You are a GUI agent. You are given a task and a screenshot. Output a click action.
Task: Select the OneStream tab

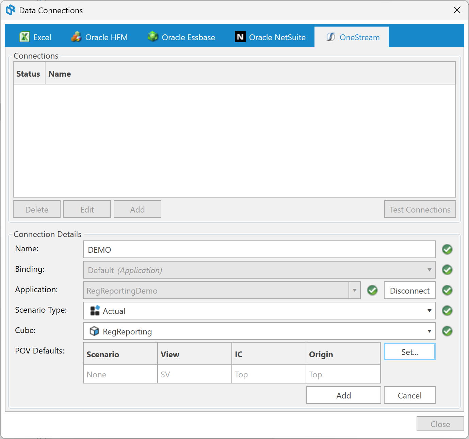coord(352,37)
